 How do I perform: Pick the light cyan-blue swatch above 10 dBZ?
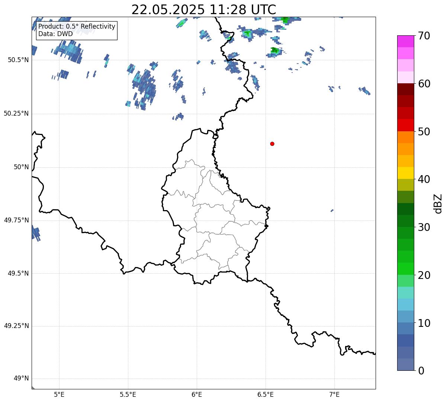pyautogui.click(x=406, y=305)
